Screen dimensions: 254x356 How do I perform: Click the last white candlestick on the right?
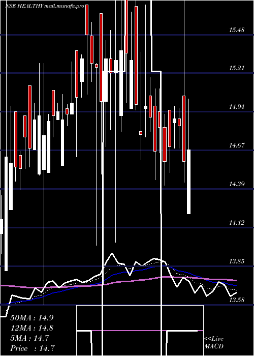188,182
